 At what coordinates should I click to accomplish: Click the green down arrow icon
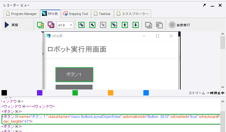click(x=136, y=25)
